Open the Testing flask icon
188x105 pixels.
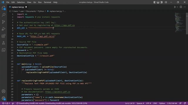[x=4, y=43]
